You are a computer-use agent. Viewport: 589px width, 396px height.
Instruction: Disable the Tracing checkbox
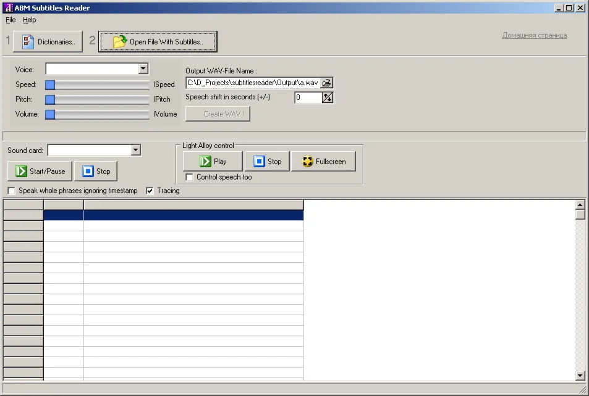click(x=148, y=191)
